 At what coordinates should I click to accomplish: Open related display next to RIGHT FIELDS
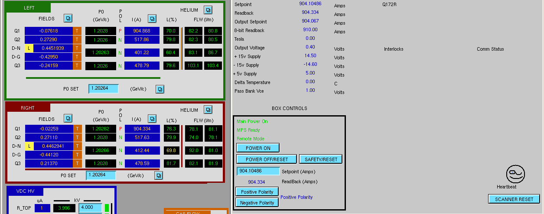click(68, 118)
